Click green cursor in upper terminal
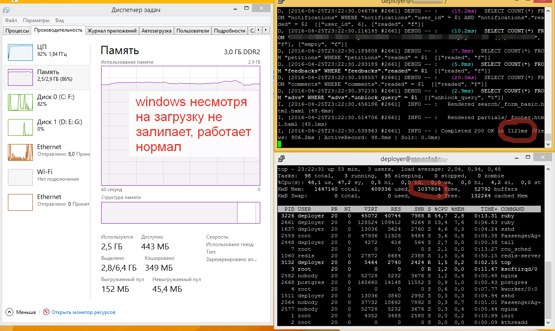Viewport: 555px width, 331px height. (279, 144)
